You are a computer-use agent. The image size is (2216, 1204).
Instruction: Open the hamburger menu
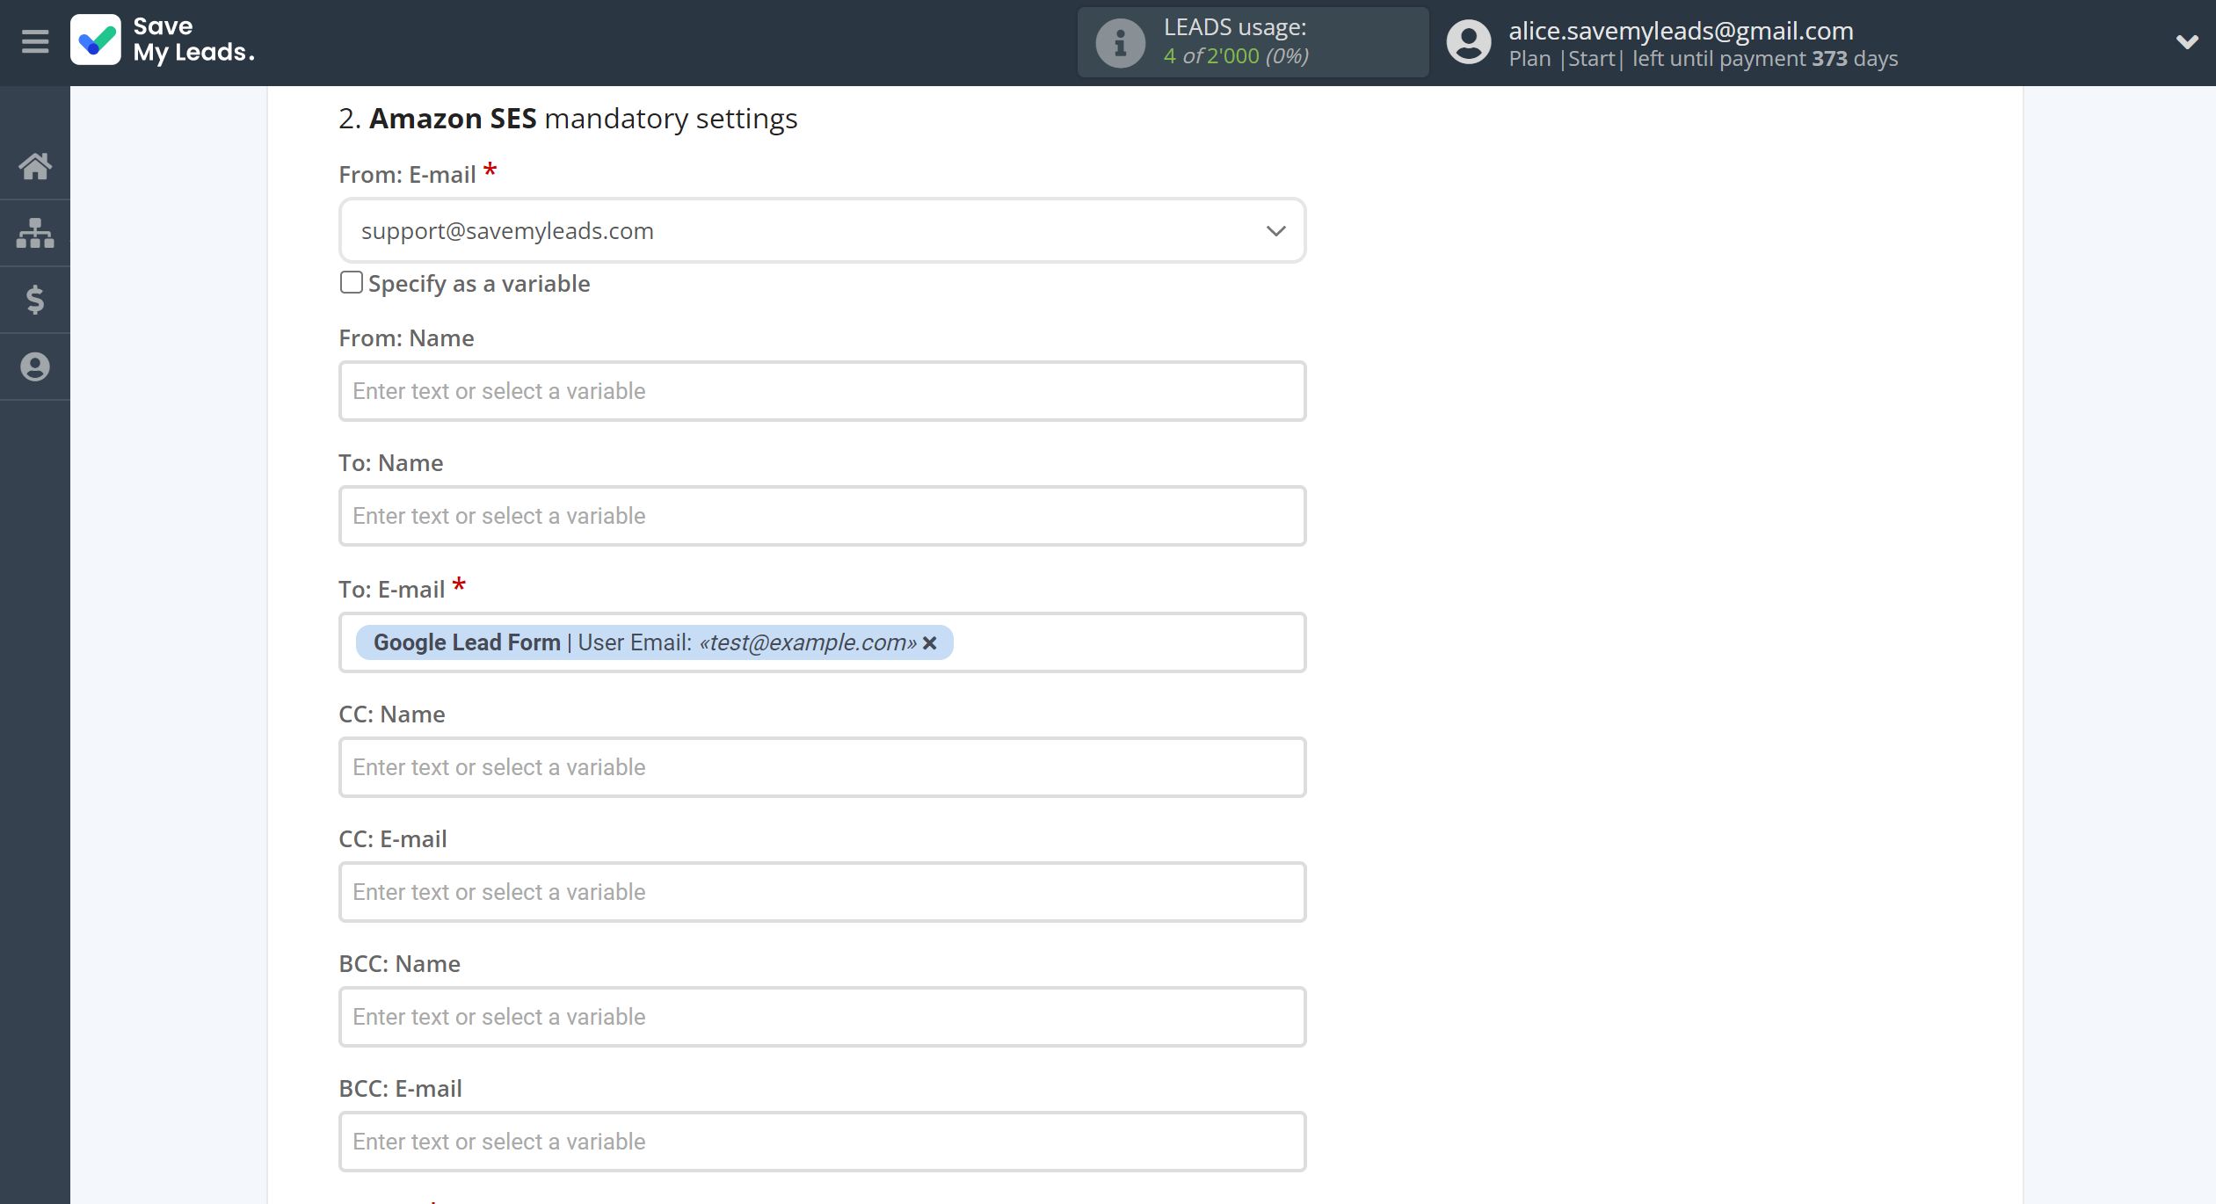[x=35, y=41]
